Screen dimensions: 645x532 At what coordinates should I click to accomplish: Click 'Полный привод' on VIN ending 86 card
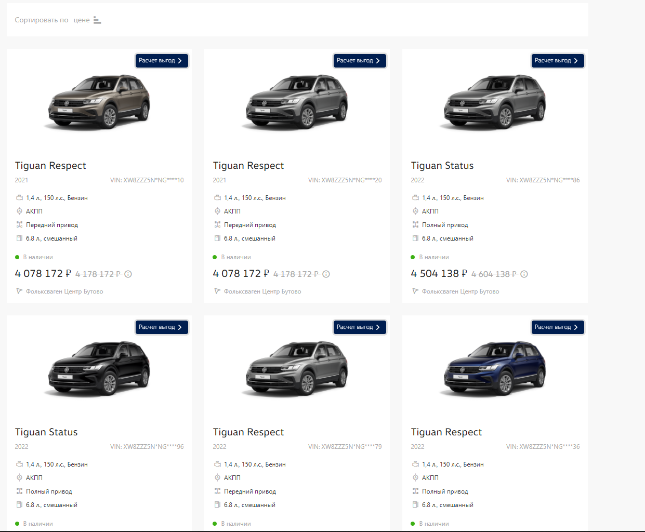445,225
